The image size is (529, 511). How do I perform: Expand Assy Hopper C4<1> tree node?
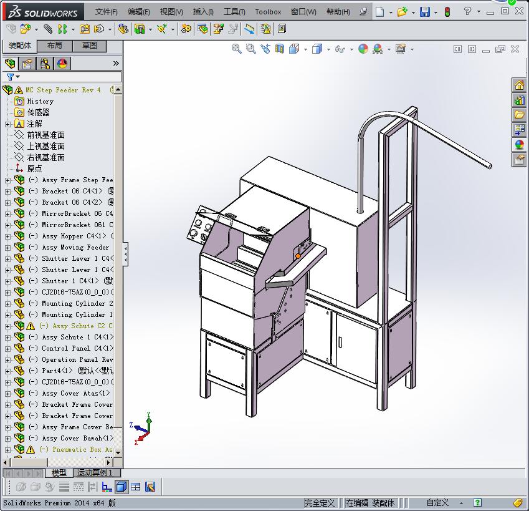(7, 236)
